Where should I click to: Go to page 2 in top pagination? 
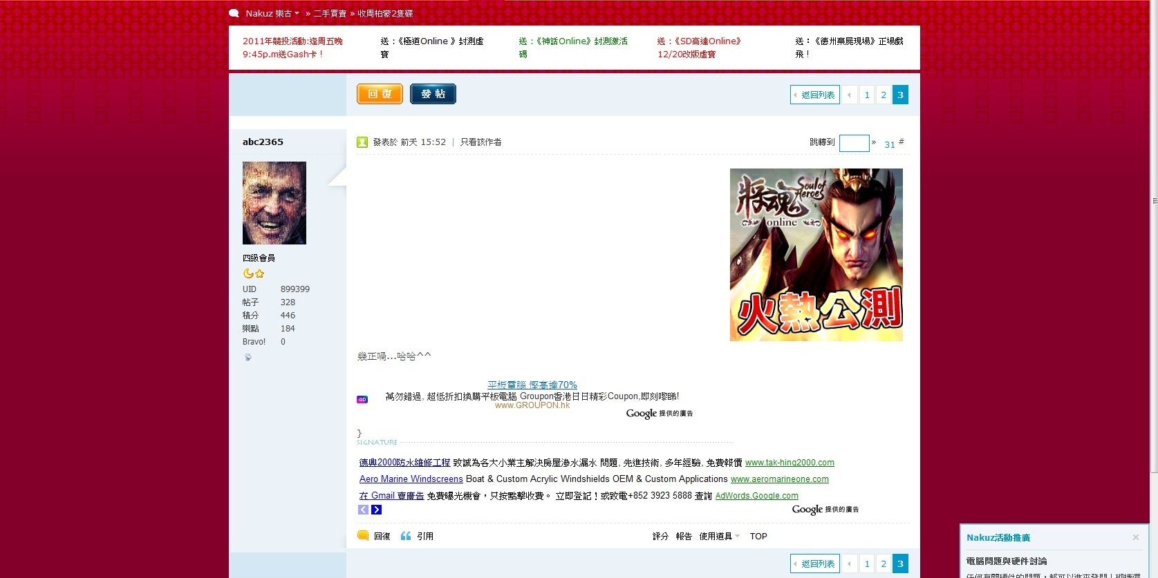pyautogui.click(x=884, y=95)
